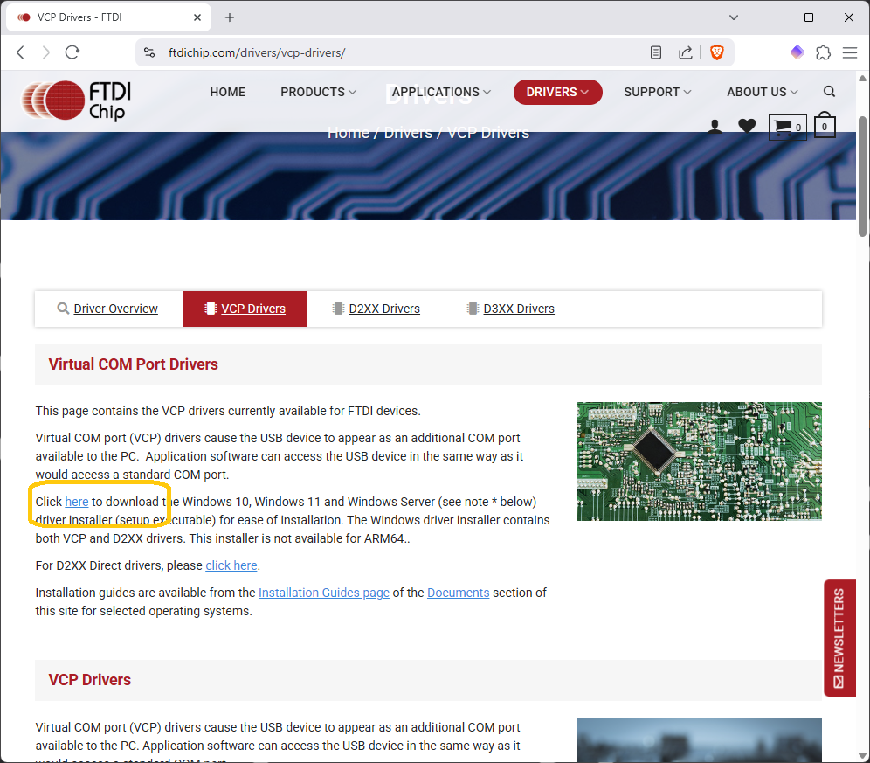870x763 pixels.
Task: Open the Installation Guides page link
Action: (x=324, y=593)
